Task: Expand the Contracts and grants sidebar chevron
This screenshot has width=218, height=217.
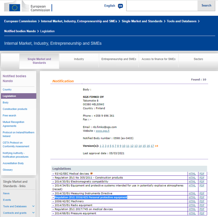Action: tap(33, 213)
